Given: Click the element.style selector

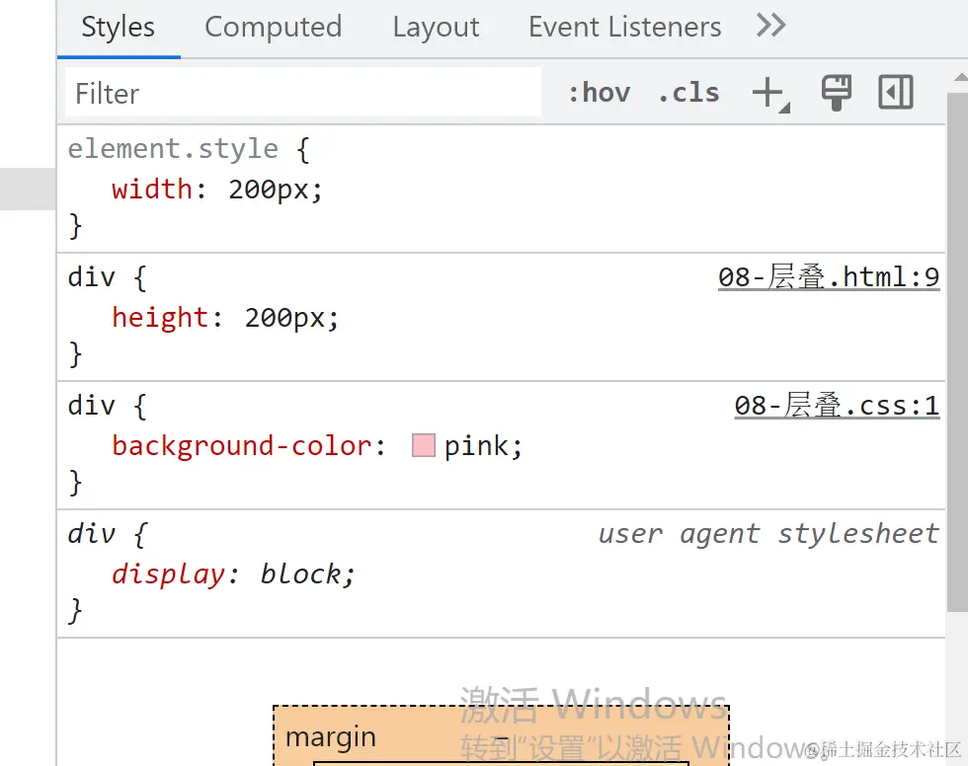Looking at the screenshot, I should [173, 149].
